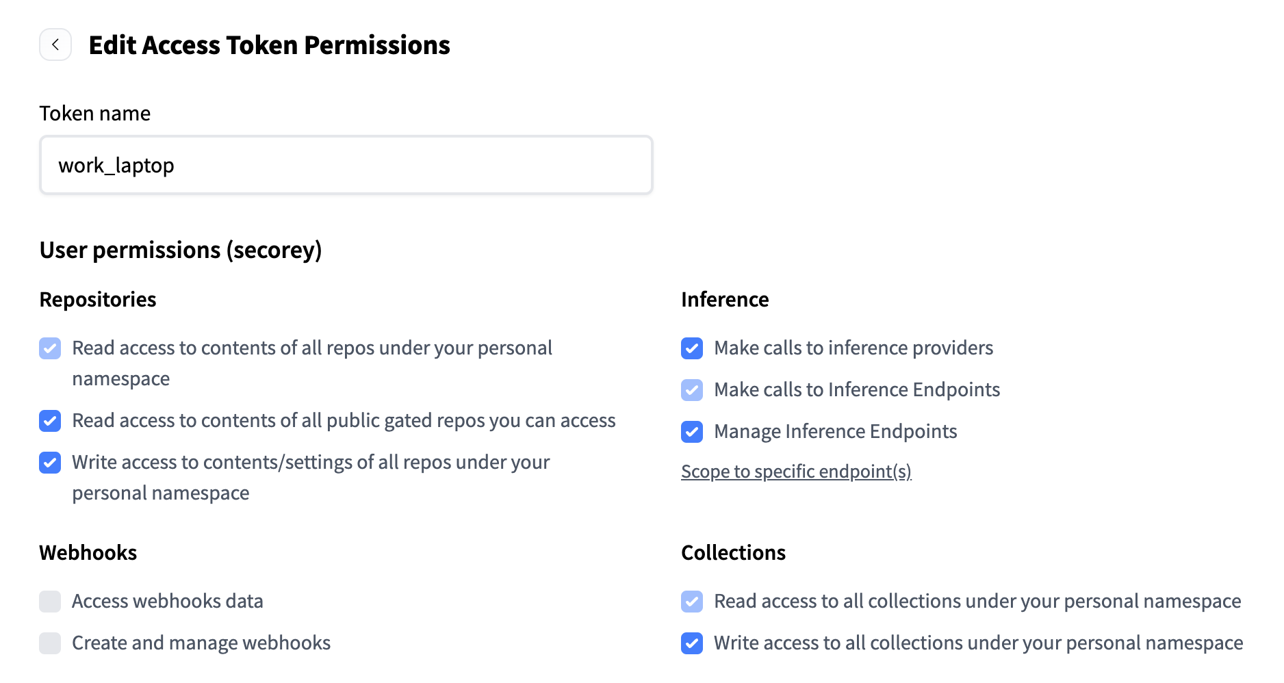Open the 'Scope to specific endpoint(s)' link
This screenshot has width=1284, height=683.
point(796,472)
